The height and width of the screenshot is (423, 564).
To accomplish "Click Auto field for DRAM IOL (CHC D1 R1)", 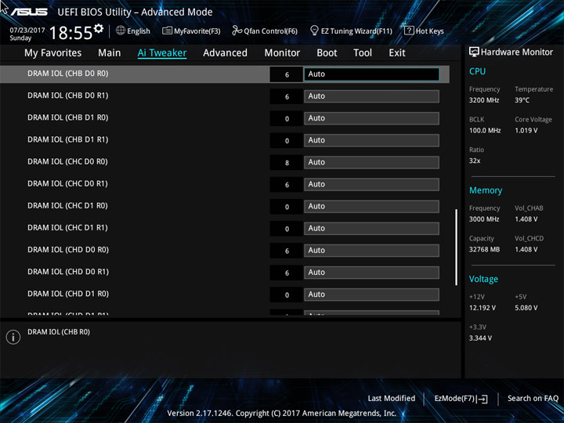I will point(371,229).
